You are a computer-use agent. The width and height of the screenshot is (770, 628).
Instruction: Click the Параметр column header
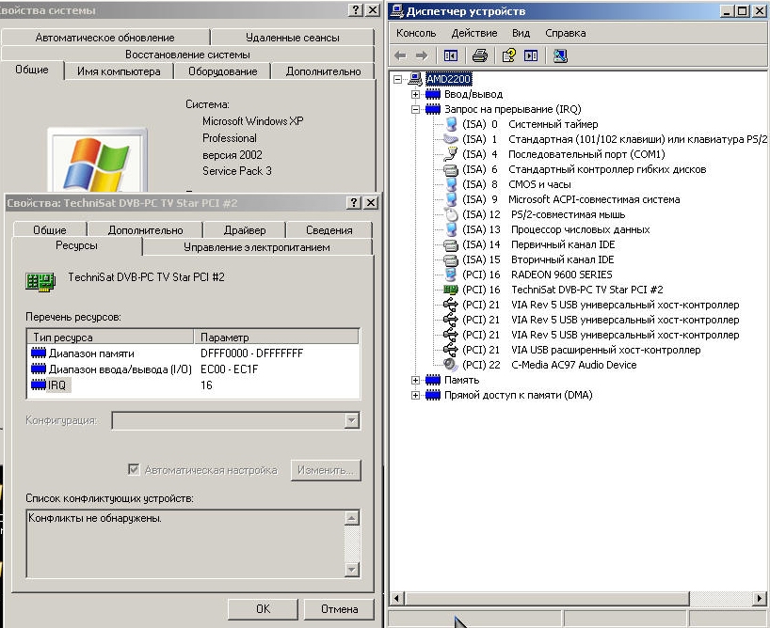(277, 338)
